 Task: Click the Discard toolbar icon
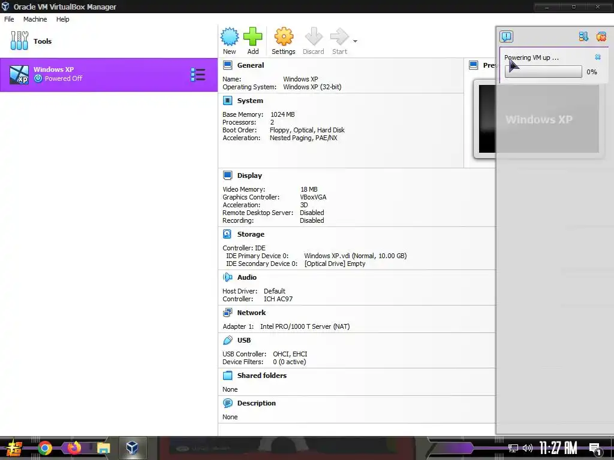tap(314, 37)
